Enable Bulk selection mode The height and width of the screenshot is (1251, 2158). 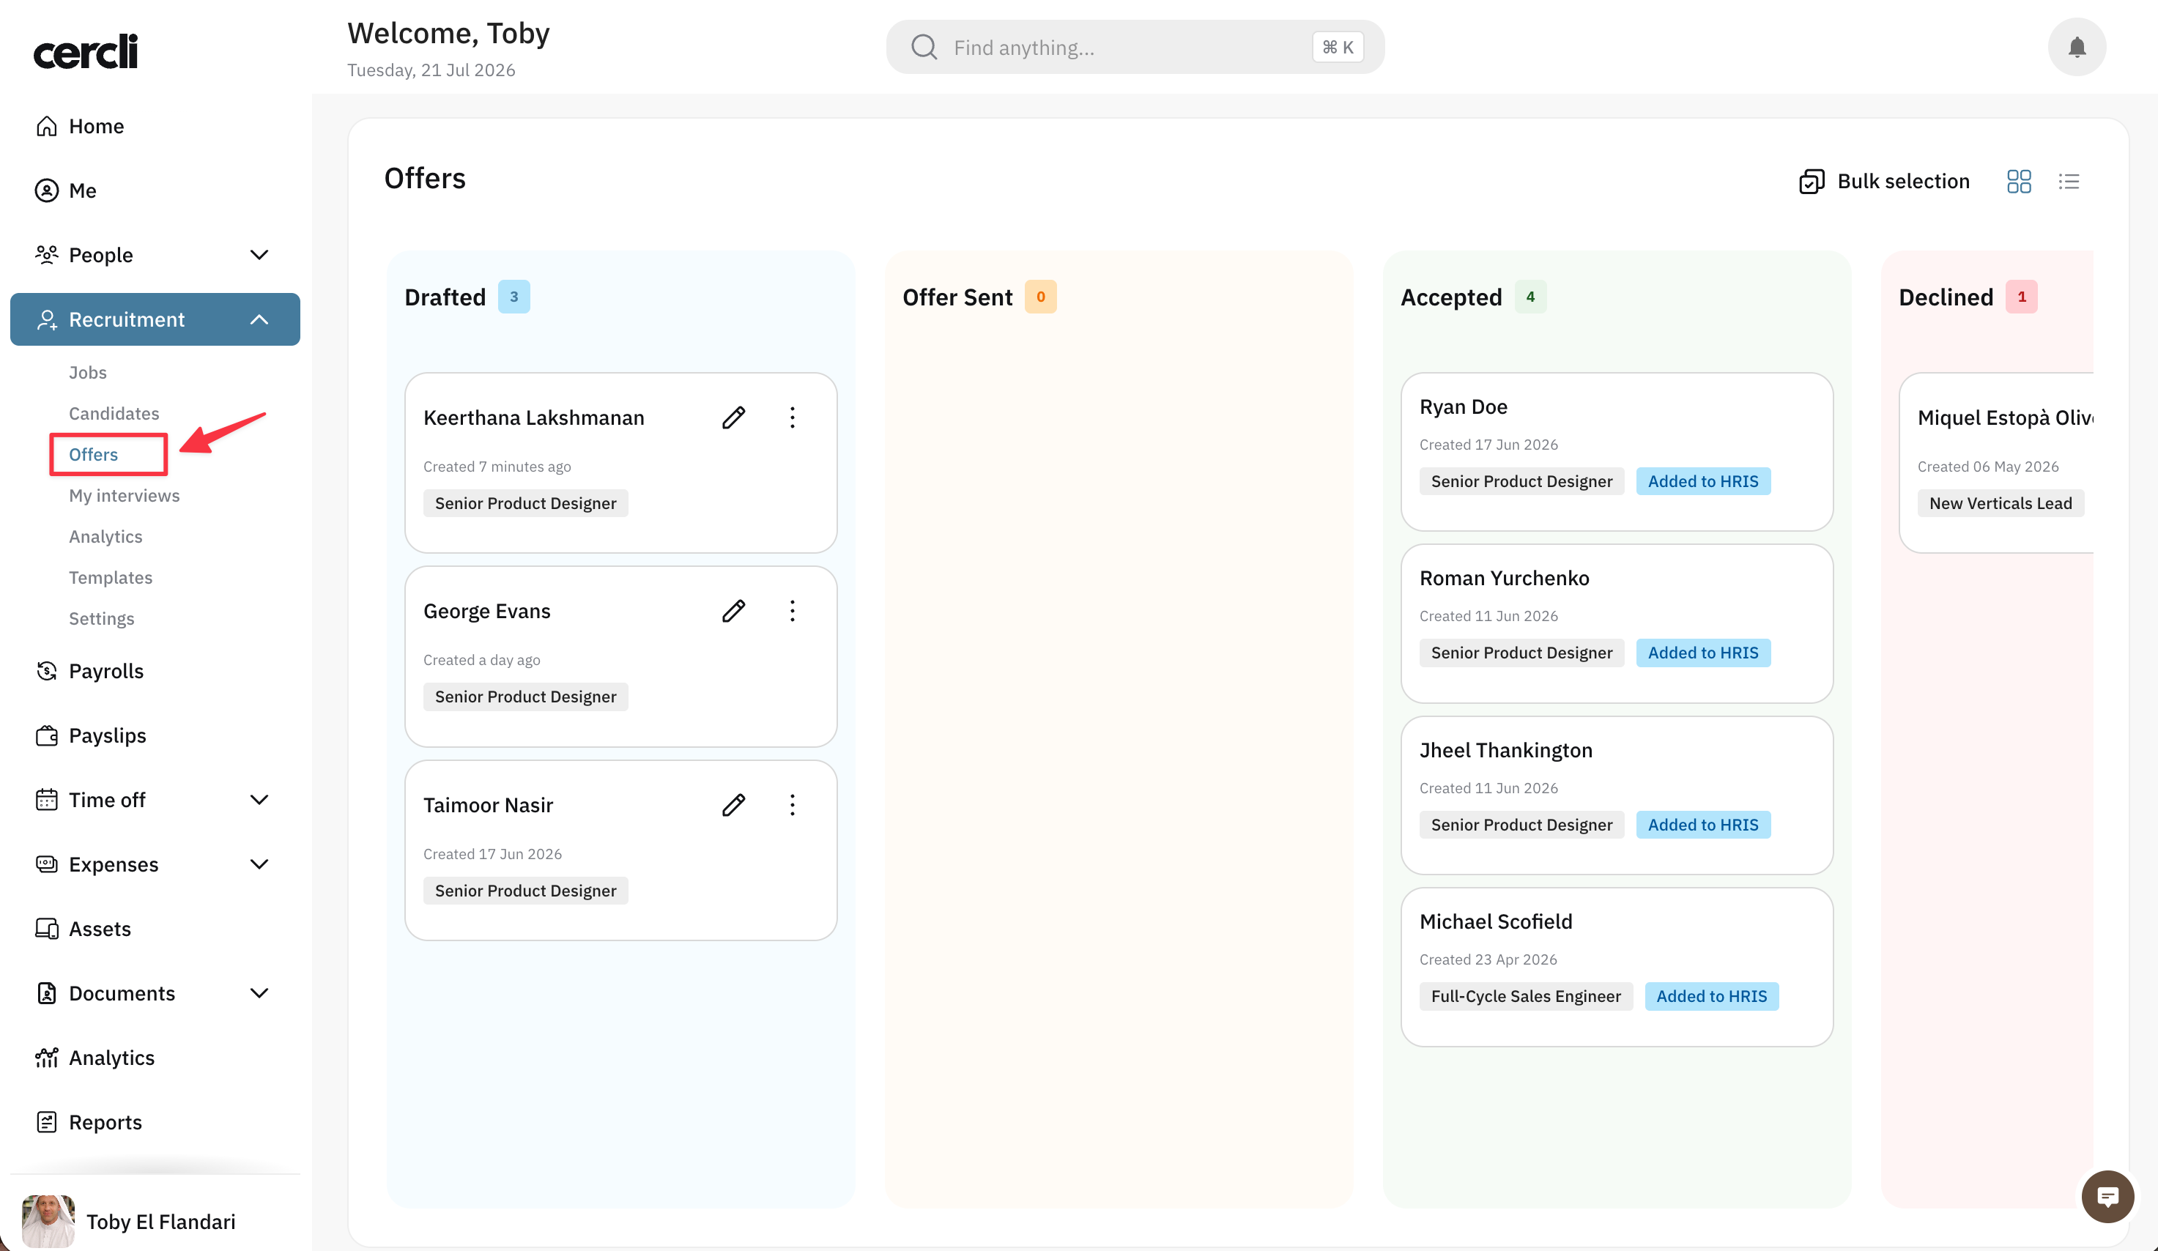[x=1884, y=182]
